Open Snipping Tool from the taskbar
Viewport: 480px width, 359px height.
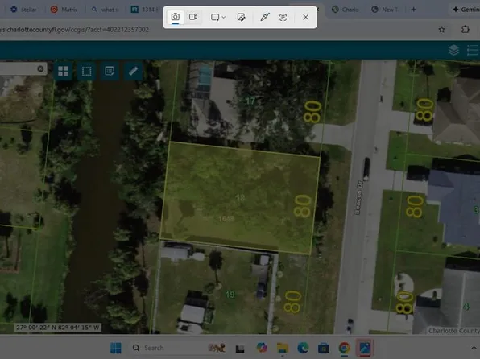[365, 348]
